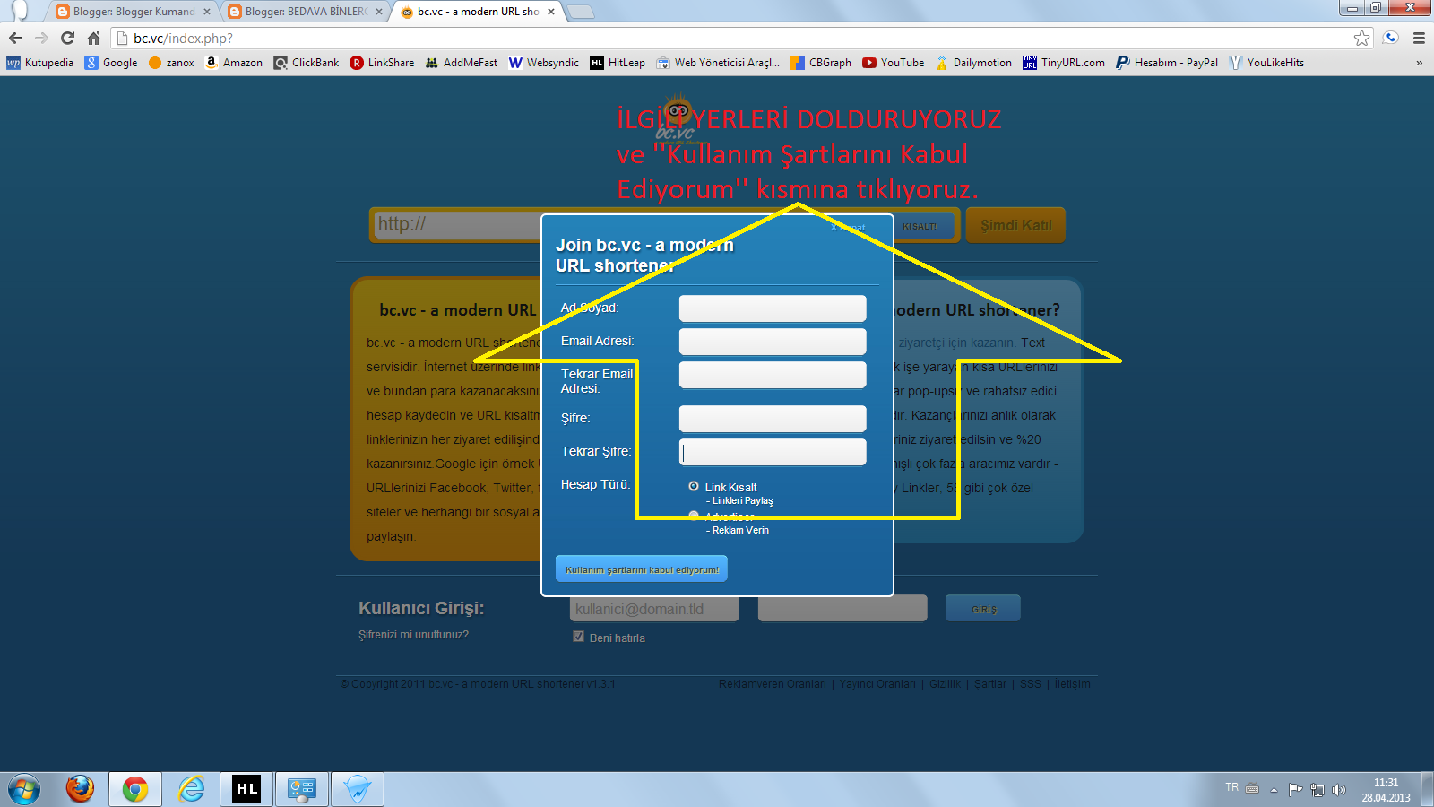Focus the Email Adresi field
Screen dimensions: 1434x807
click(773, 342)
